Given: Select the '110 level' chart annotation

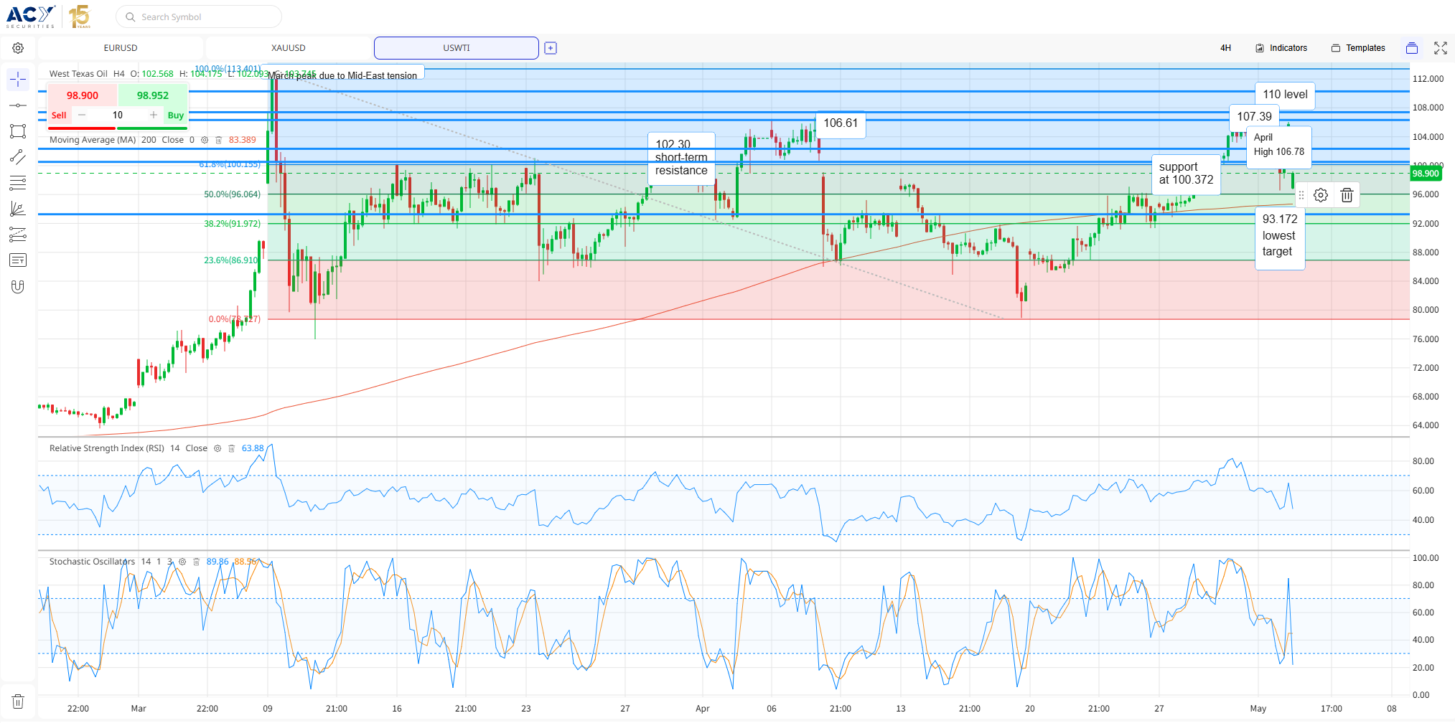Looking at the screenshot, I should click(1285, 95).
